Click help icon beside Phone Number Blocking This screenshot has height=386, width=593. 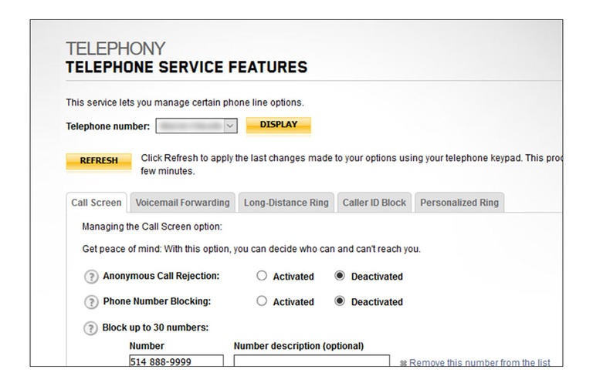[x=91, y=302]
